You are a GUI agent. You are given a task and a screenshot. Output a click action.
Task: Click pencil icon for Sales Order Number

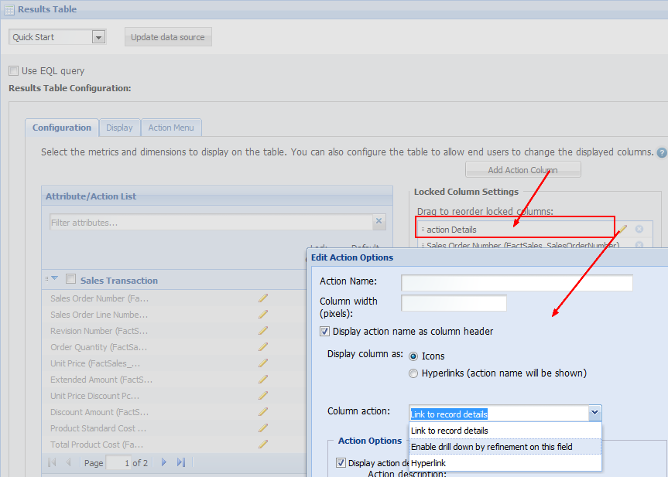pos(263,298)
